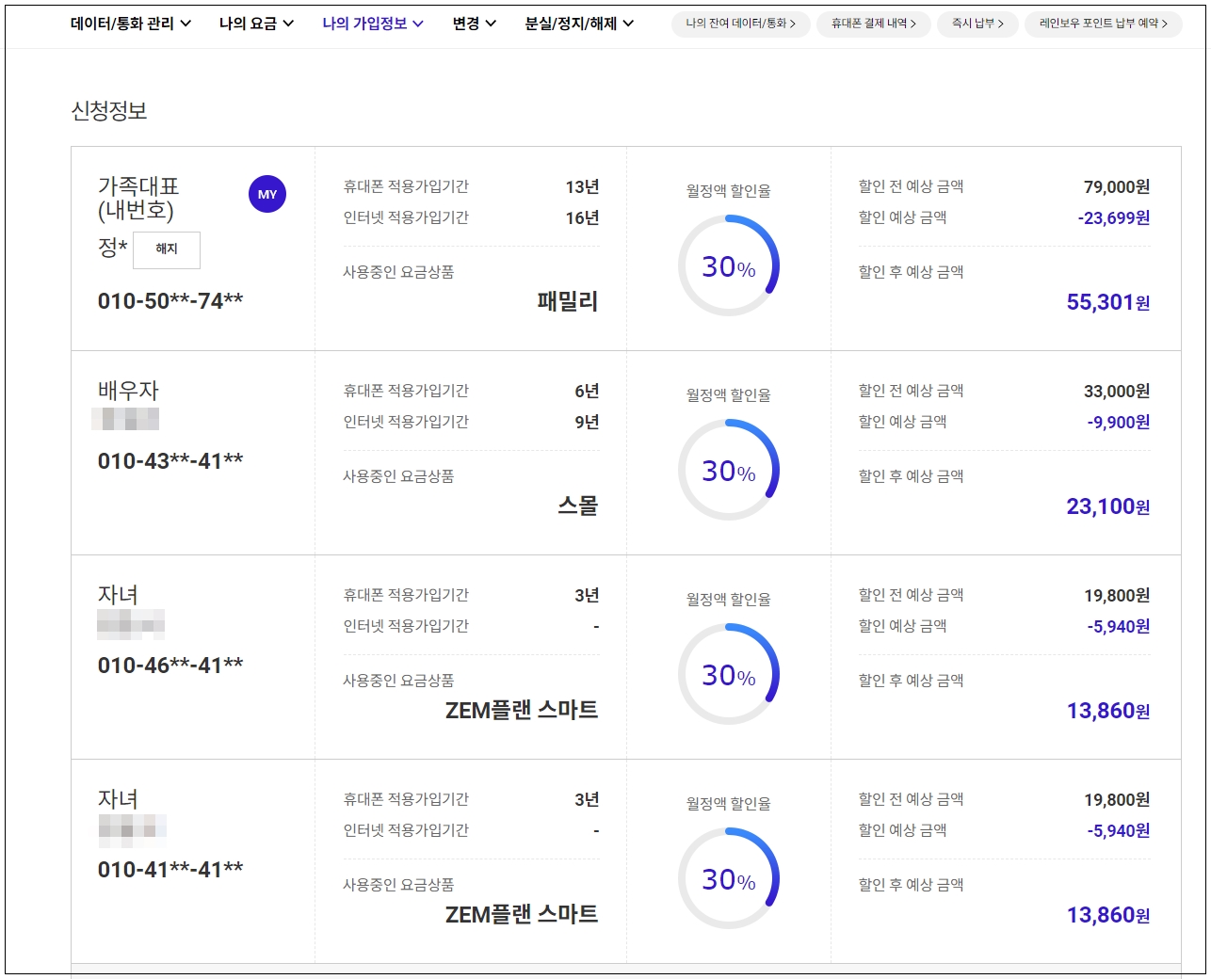Click the MY badge icon

pos(267,194)
